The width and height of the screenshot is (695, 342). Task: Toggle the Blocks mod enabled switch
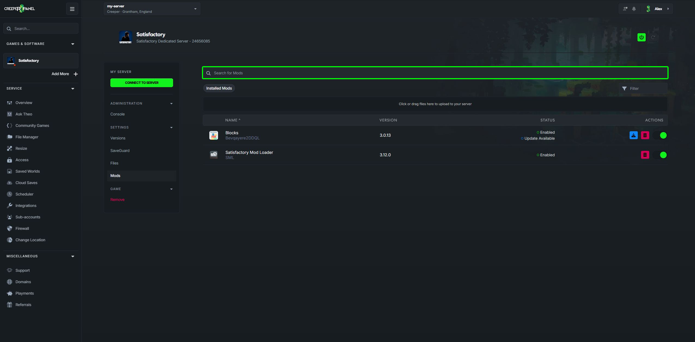660,135
